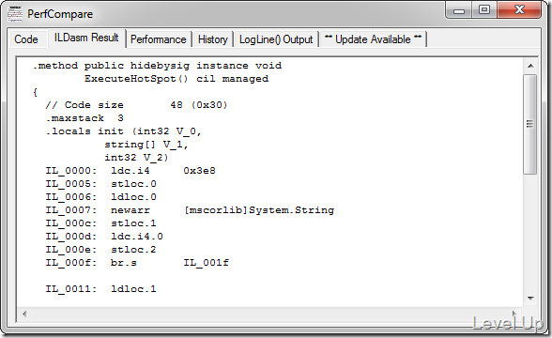Click the vertical scrollbar down arrow

(x=530, y=299)
